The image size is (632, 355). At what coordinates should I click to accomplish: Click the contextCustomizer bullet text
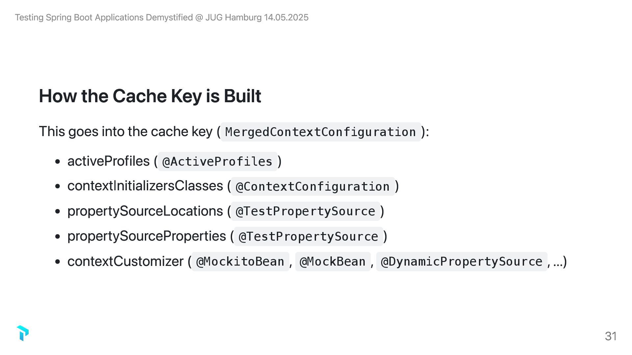(125, 262)
